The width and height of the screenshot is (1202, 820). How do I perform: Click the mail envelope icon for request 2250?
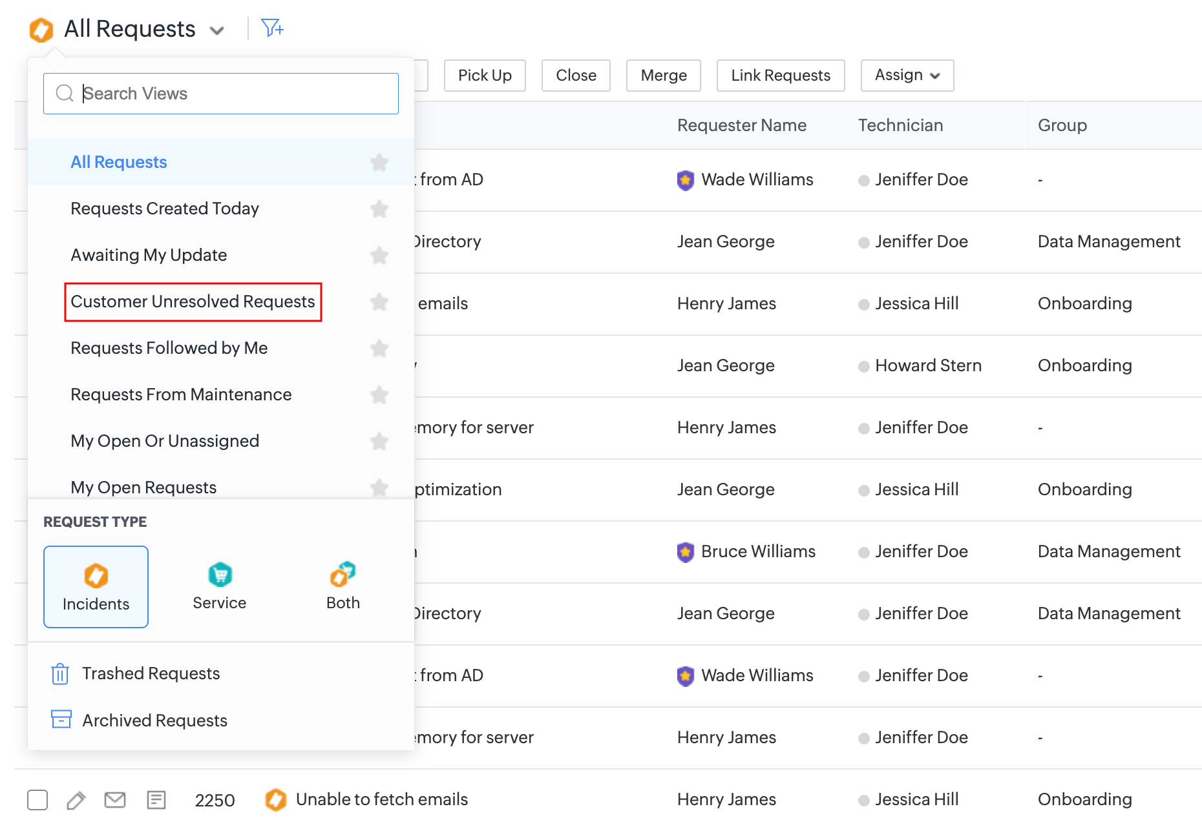tap(115, 800)
